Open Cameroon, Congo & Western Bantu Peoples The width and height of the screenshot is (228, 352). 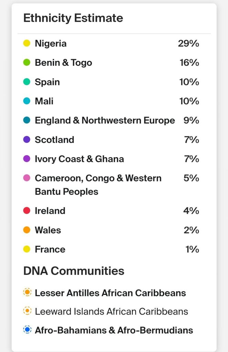[x=98, y=185]
